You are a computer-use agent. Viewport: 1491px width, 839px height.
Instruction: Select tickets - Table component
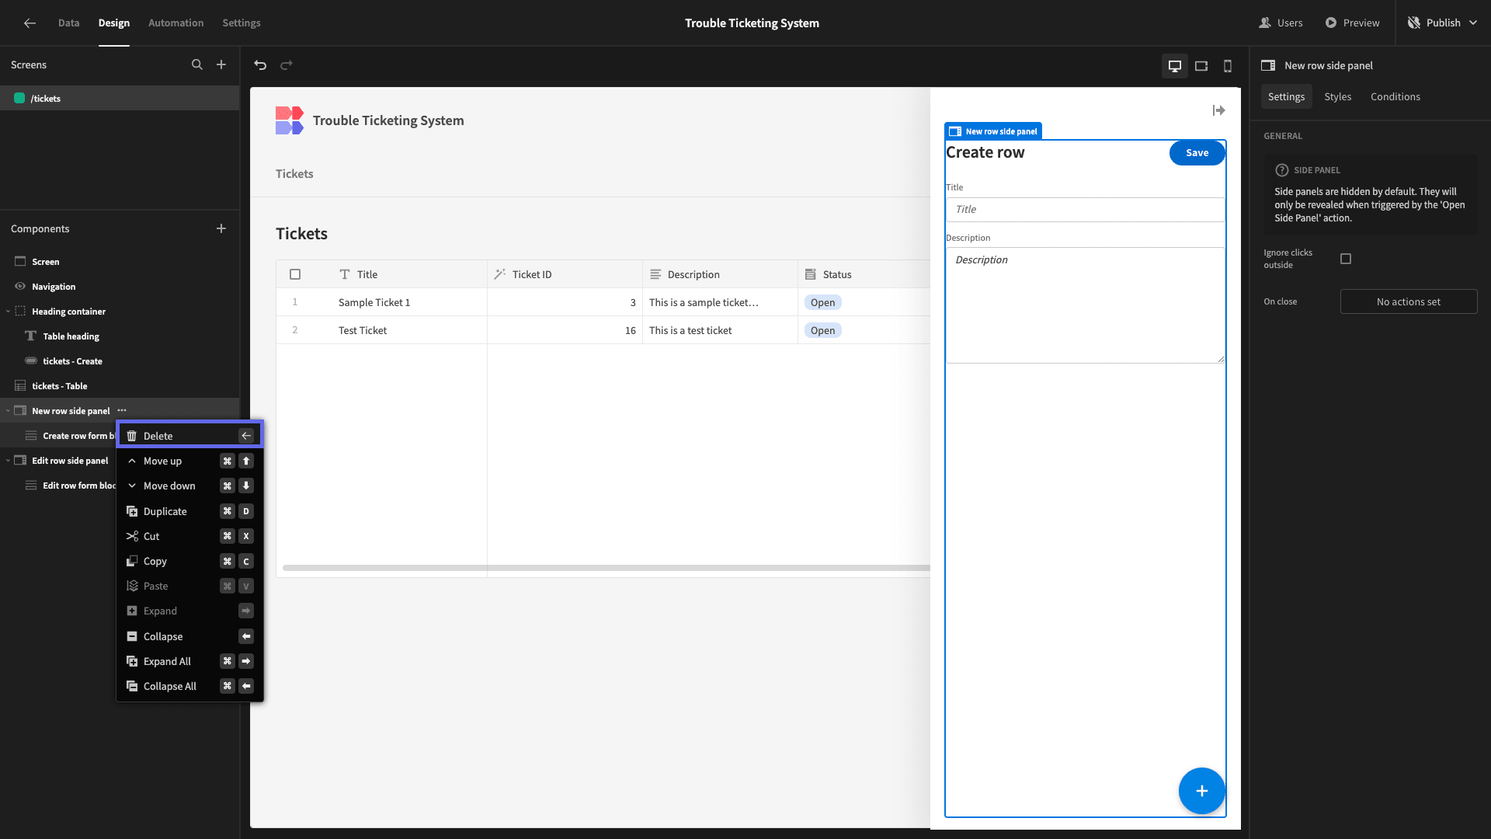(120, 386)
